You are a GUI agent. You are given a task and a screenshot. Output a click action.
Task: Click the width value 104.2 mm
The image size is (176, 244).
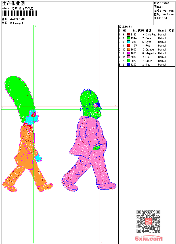tap(168, 14)
